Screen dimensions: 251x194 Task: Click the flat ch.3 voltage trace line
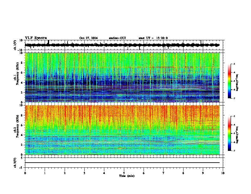[122, 163]
